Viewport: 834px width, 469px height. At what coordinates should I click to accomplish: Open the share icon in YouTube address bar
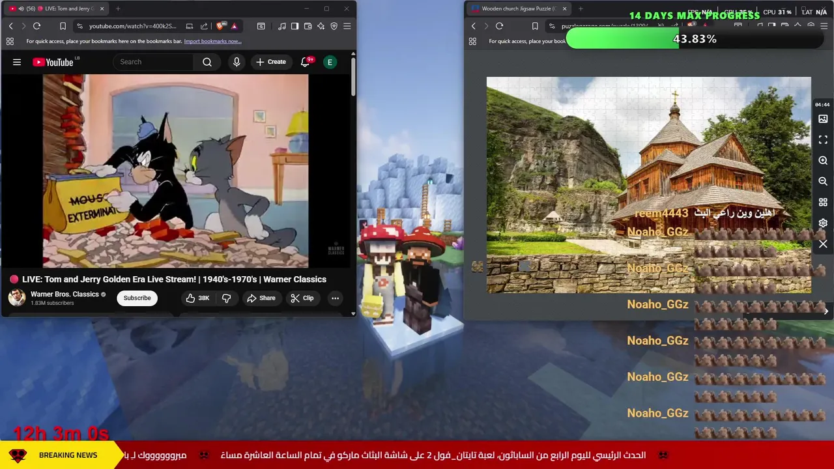pos(204,26)
